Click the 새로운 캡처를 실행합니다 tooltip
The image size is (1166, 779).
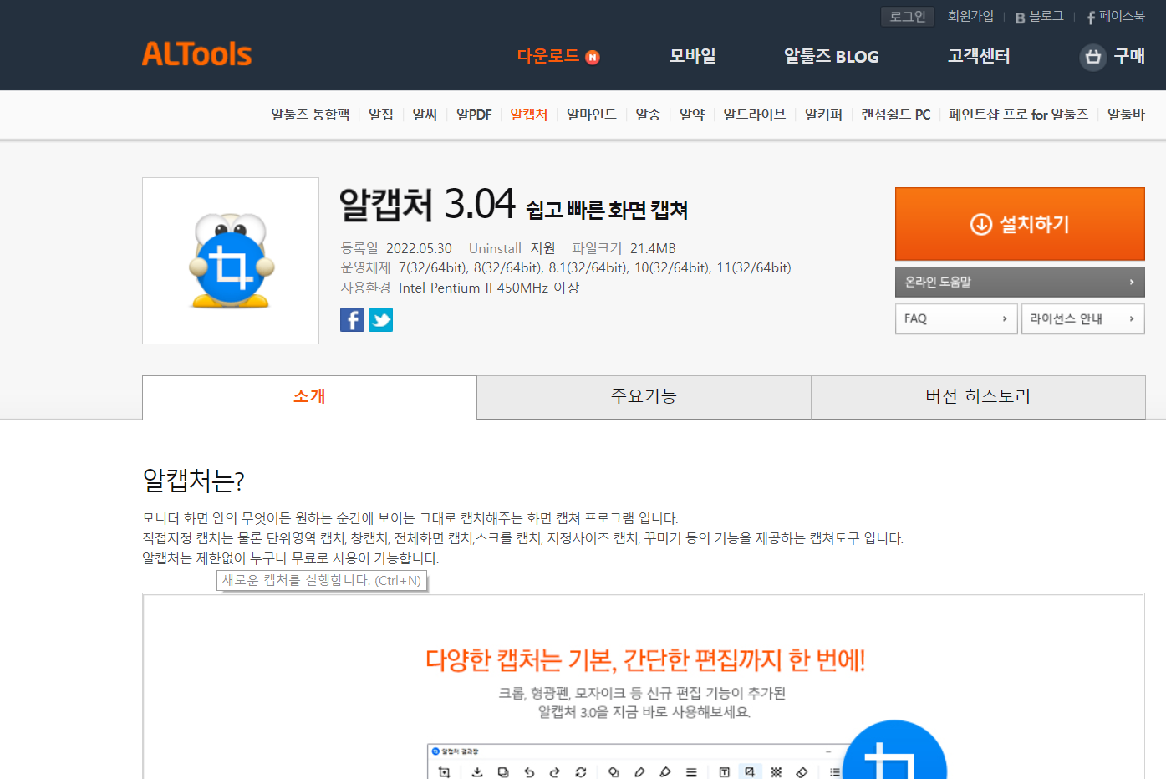coord(322,580)
